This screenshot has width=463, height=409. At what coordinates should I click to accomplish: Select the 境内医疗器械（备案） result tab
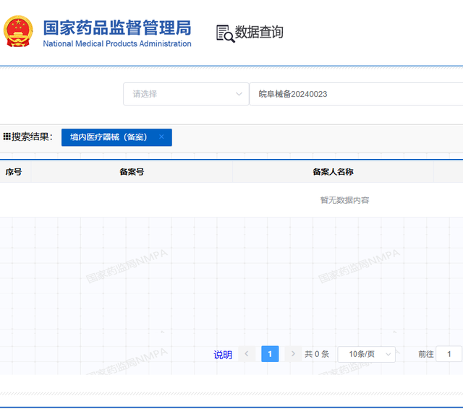tap(109, 137)
